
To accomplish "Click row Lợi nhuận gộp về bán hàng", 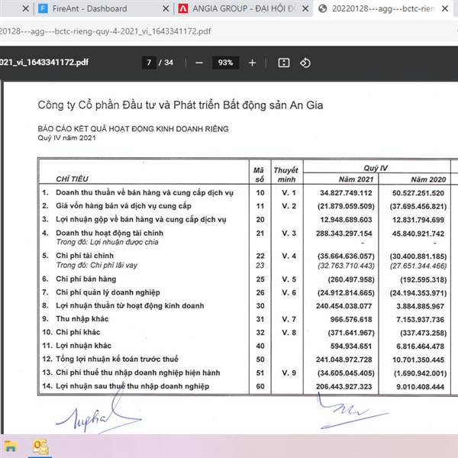I will pos(134,219).
